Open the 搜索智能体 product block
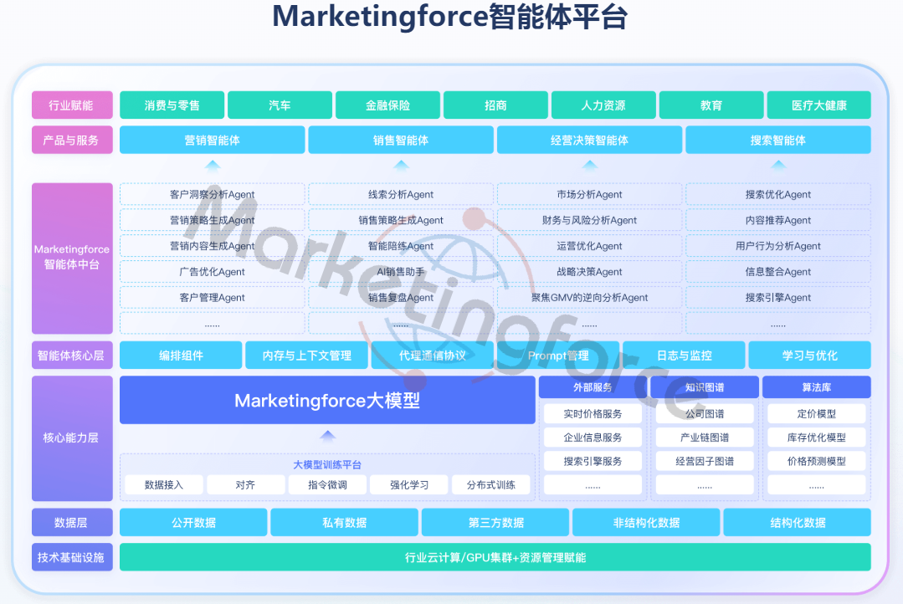This screenshot has width=903, height=604. point(778,140)
